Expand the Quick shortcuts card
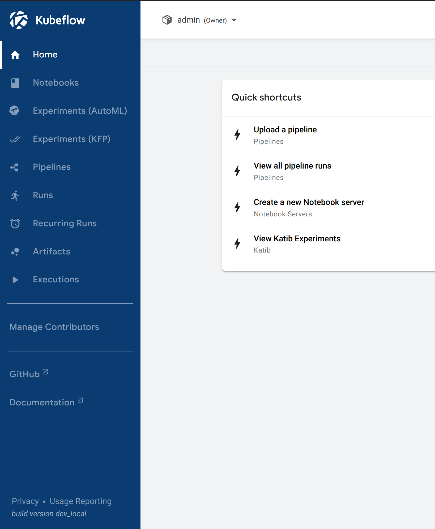 [266, 97]
